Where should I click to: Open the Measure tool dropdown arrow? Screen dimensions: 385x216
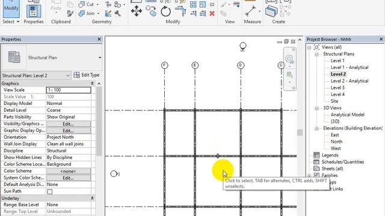point(259,11)
